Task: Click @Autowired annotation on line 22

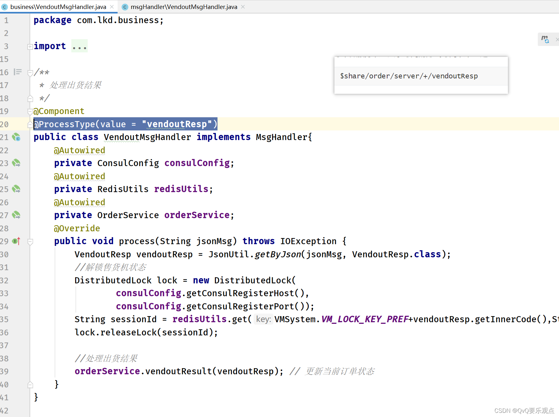Action: pyautogui.click(x=79, y=150)
